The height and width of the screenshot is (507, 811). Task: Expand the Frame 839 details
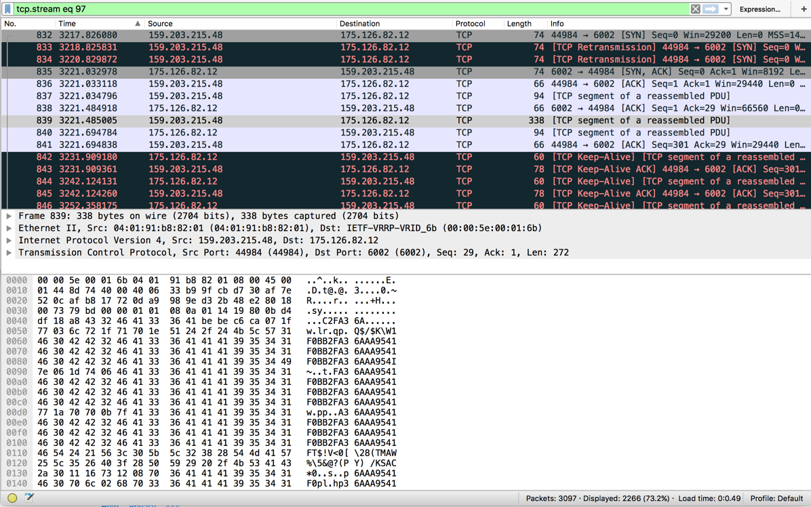pyautogui.click(x=9, y=216)
